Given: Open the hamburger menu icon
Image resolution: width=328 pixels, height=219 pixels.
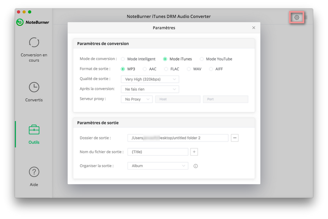Looking at the screenshot, I should 306,18.
